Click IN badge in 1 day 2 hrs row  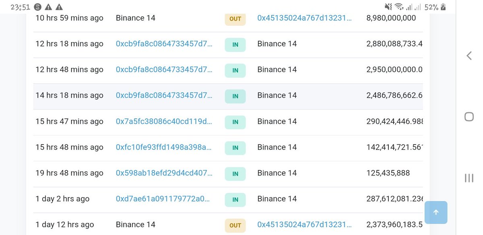click(x=235, y=199)
